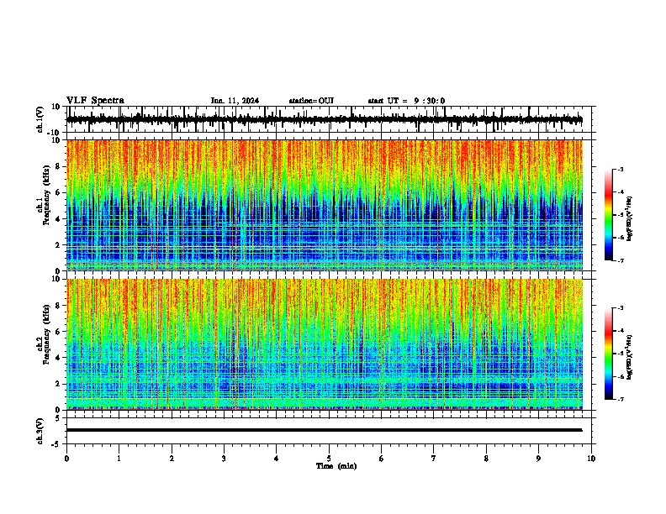Click the ch.2 colorbar log(PSD) unit label
This screenshot has height=514, width=666.
630,357
